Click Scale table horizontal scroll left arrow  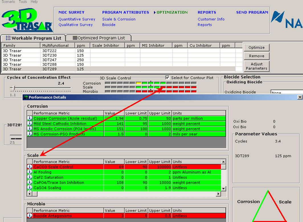(x=30, y=194)
